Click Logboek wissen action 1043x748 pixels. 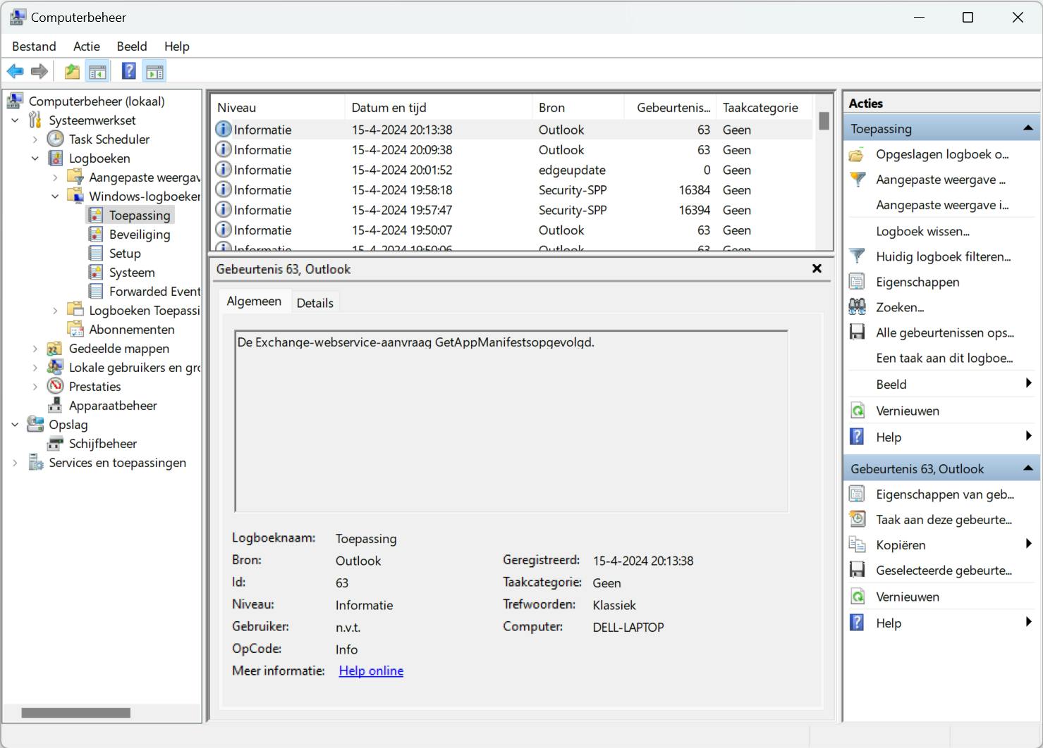pos(922,231)
